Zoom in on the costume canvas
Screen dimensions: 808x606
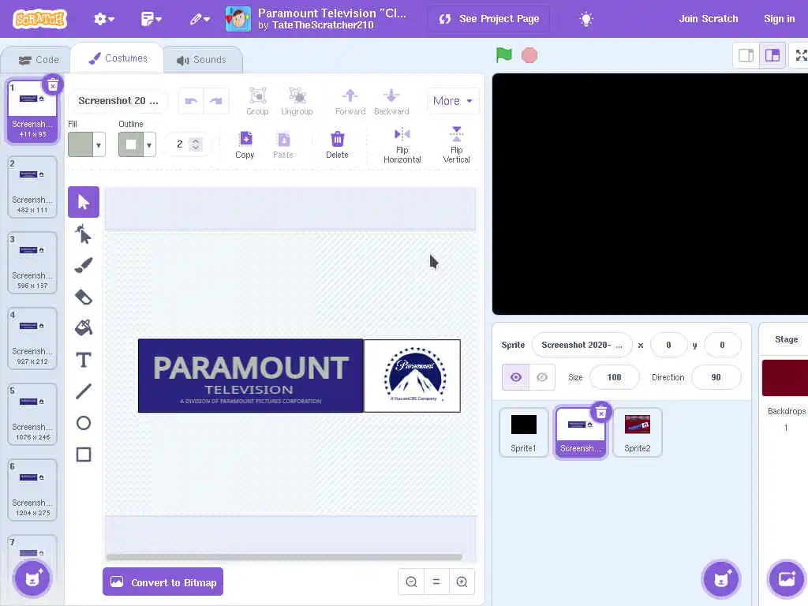tap(462, 582)
